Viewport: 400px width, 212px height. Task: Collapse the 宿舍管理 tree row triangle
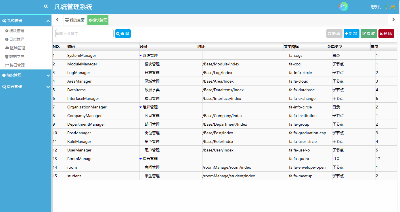(141, 159)
